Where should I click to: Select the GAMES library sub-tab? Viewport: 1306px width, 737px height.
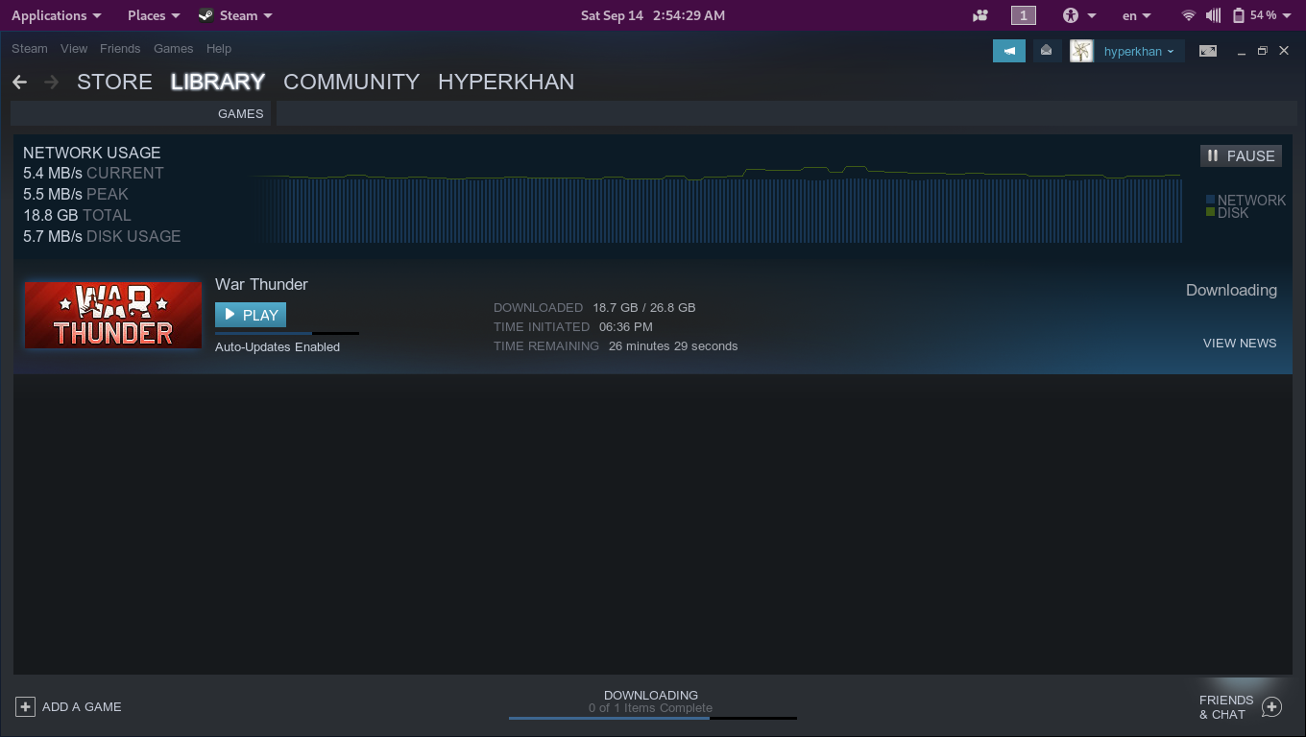tap(240, 113)
